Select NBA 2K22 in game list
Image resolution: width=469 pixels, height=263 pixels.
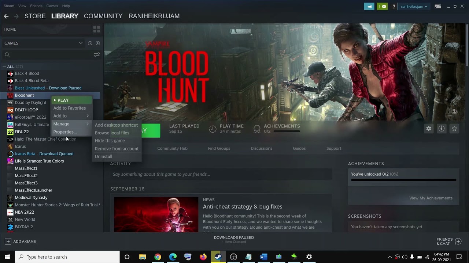pos(24,212)
